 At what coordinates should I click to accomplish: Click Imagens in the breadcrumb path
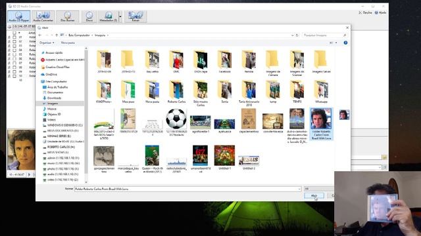[100, 35]
